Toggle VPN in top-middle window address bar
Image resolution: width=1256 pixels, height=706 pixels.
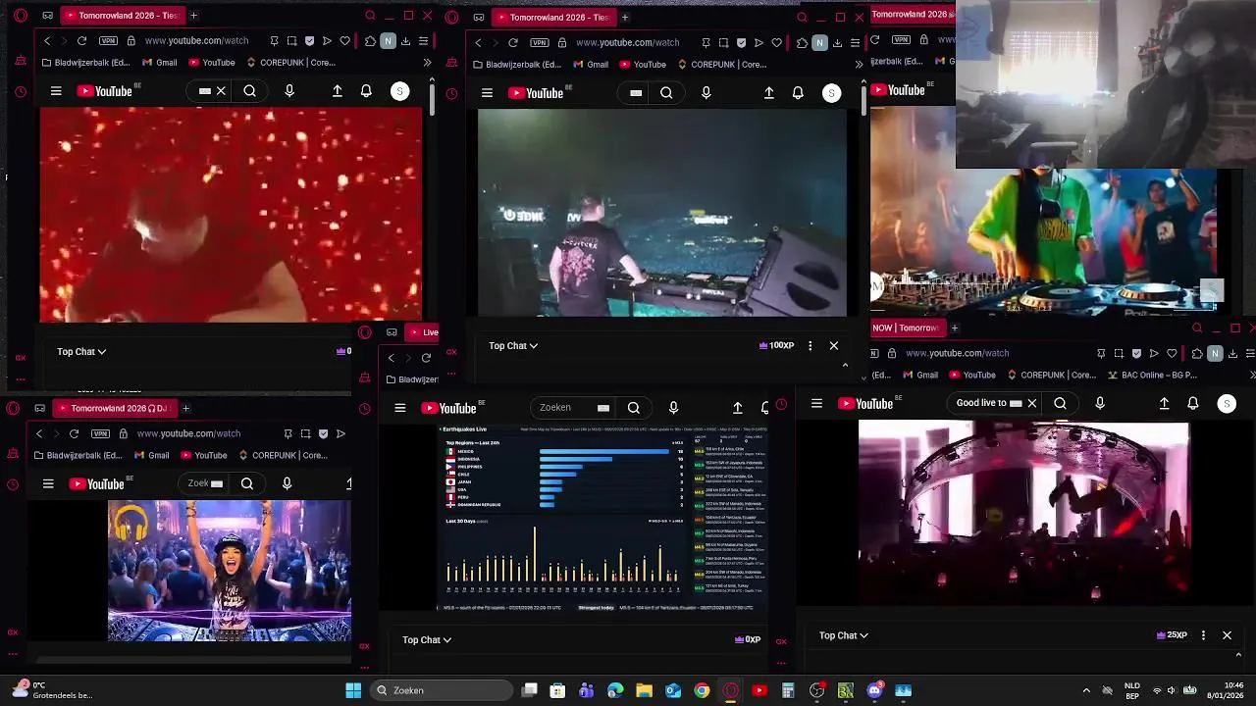tap(539, 42)
